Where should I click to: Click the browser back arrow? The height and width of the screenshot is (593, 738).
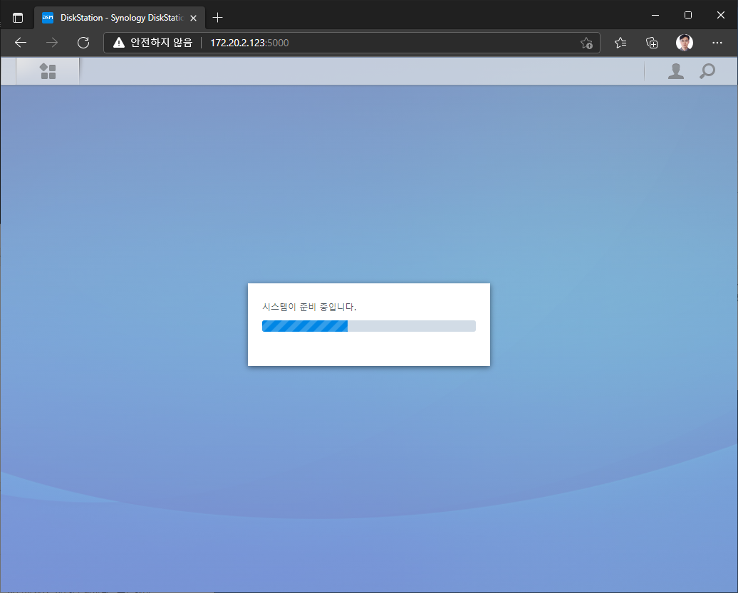tap(21, 43)
